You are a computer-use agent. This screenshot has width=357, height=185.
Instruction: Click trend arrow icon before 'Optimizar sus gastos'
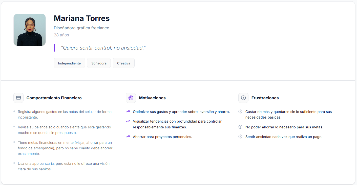tap(128, 111)
